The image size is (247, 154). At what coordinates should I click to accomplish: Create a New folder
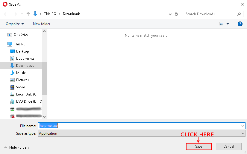[42, 24]
